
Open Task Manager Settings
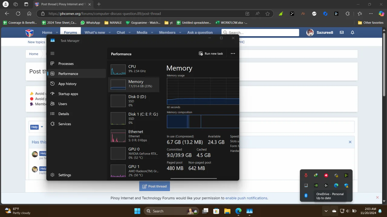click(76, 175)
